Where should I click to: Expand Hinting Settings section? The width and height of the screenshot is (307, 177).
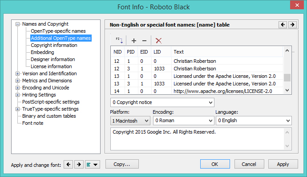coord(18,95)
